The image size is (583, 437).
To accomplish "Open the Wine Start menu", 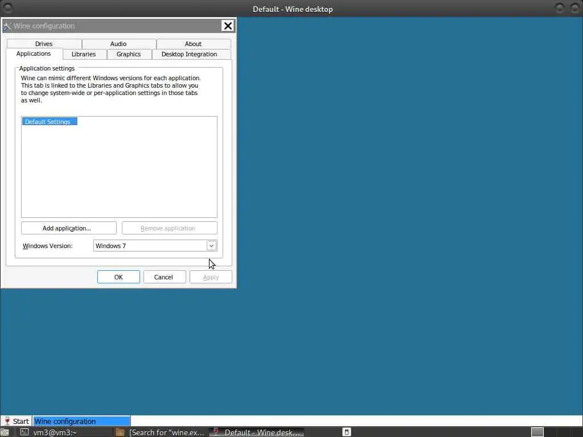I will [17, 421].
